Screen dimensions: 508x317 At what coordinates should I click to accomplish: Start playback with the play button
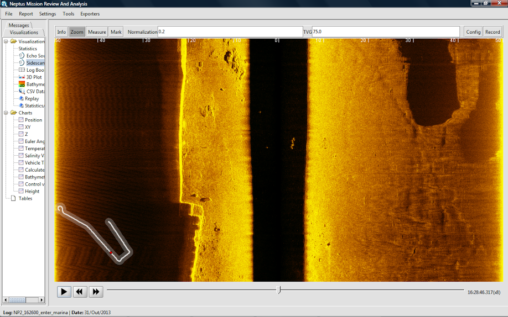64,292
